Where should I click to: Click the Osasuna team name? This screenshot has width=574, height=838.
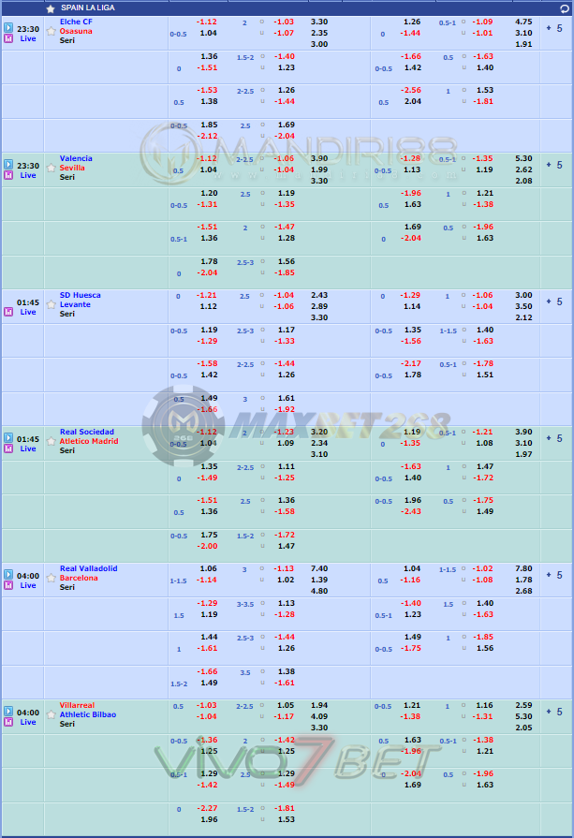[76, 31]
